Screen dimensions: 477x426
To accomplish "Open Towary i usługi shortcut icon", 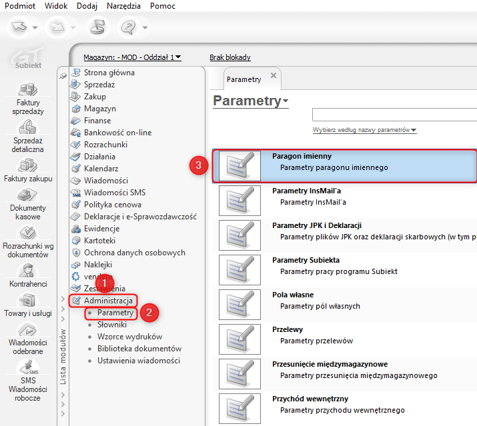I will 27,301.
